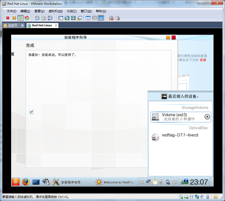Click the VMware hard disk status icon
This screenshot has width=225, height=201.
186,197
